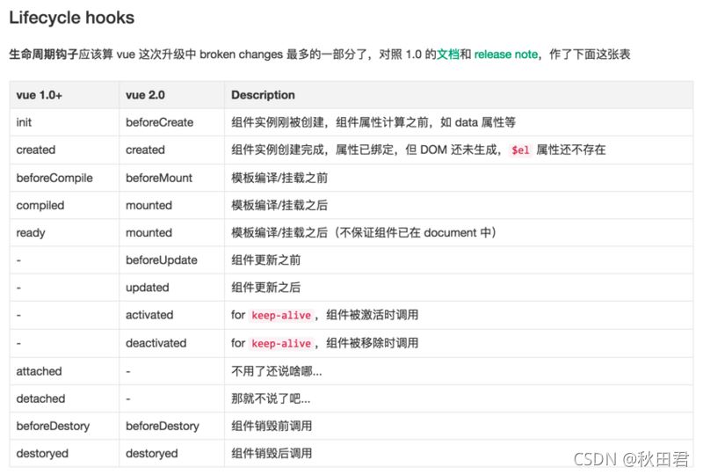Click the description 组件销毁前调用
This screenshot has width=703, height=475.
(272, 426)
